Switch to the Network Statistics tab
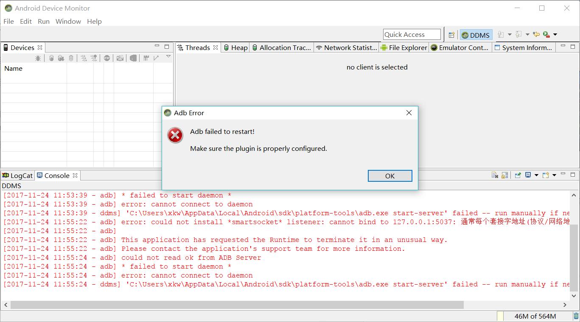This screenshot has width=580, height=322. [x=347, y=47]
